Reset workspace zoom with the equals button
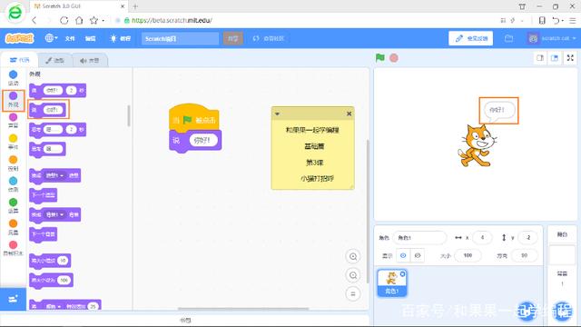This screenshot has width=581, height=327. point(353,293)
